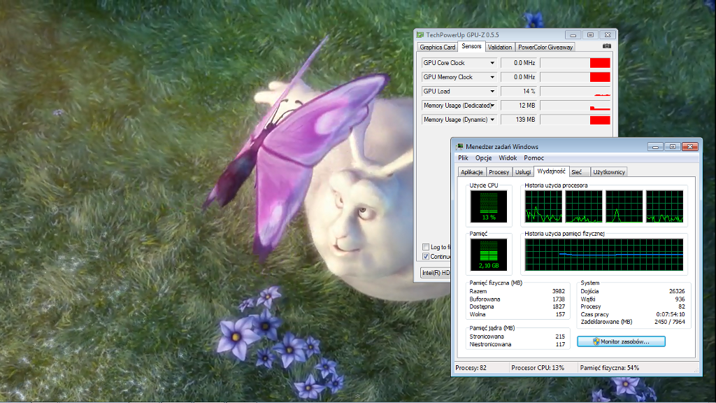The height and width of the screenshot is (403, 716).
Task: Click the Monitor zasobów button
Action: pos(621,341)
